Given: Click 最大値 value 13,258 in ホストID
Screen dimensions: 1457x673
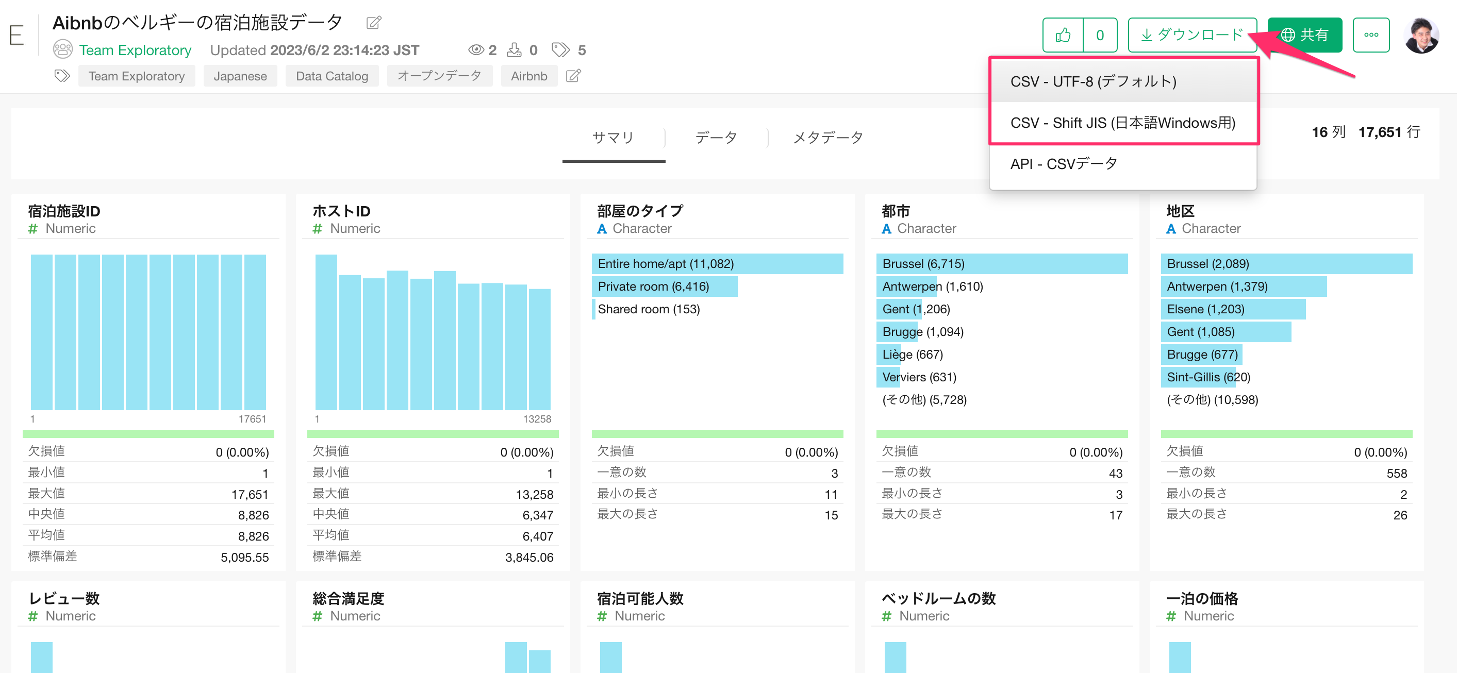Looking at the screenshot, I should [x=534, y=494].
